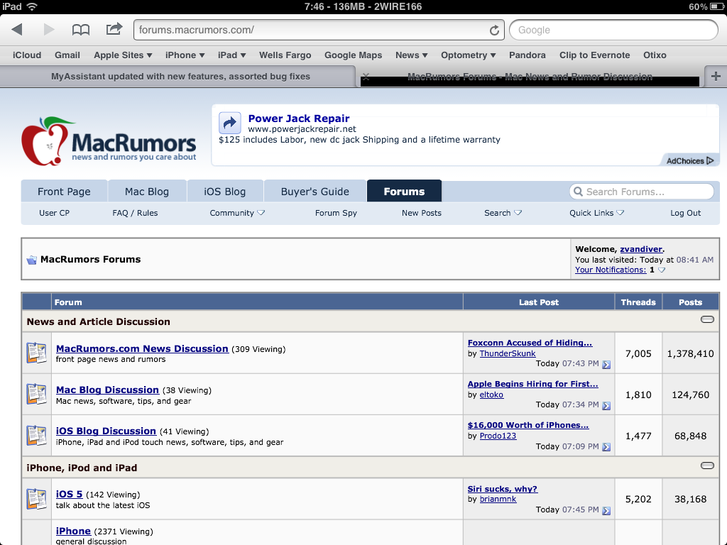Click the iOS 5 forum icon
727x545 pixels.
[x=36, y=499]
